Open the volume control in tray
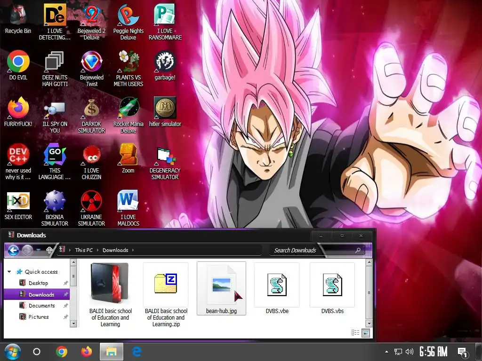482x361 pixels. click(x=409, y=352)
